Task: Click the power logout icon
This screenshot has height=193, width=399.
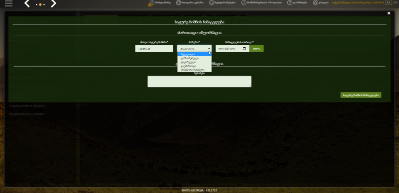Action: tap(315, 2)
